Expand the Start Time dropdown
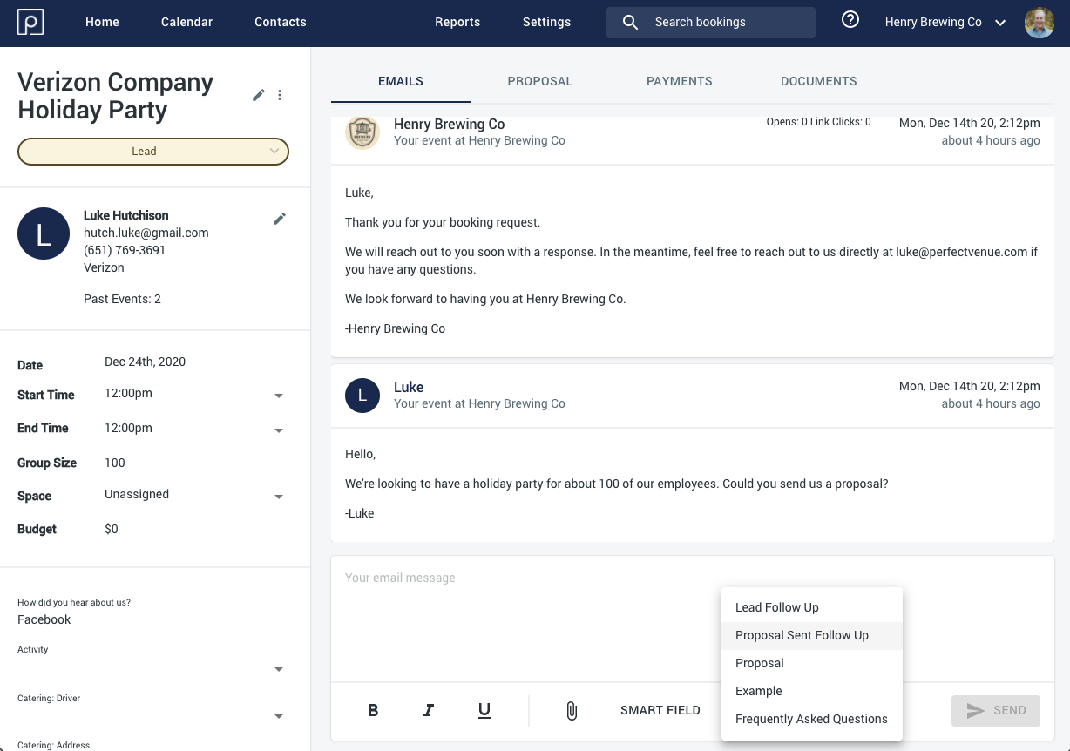Image resolution: width=1070 pixels, height=751 pixels. click(x=279, y=396)
